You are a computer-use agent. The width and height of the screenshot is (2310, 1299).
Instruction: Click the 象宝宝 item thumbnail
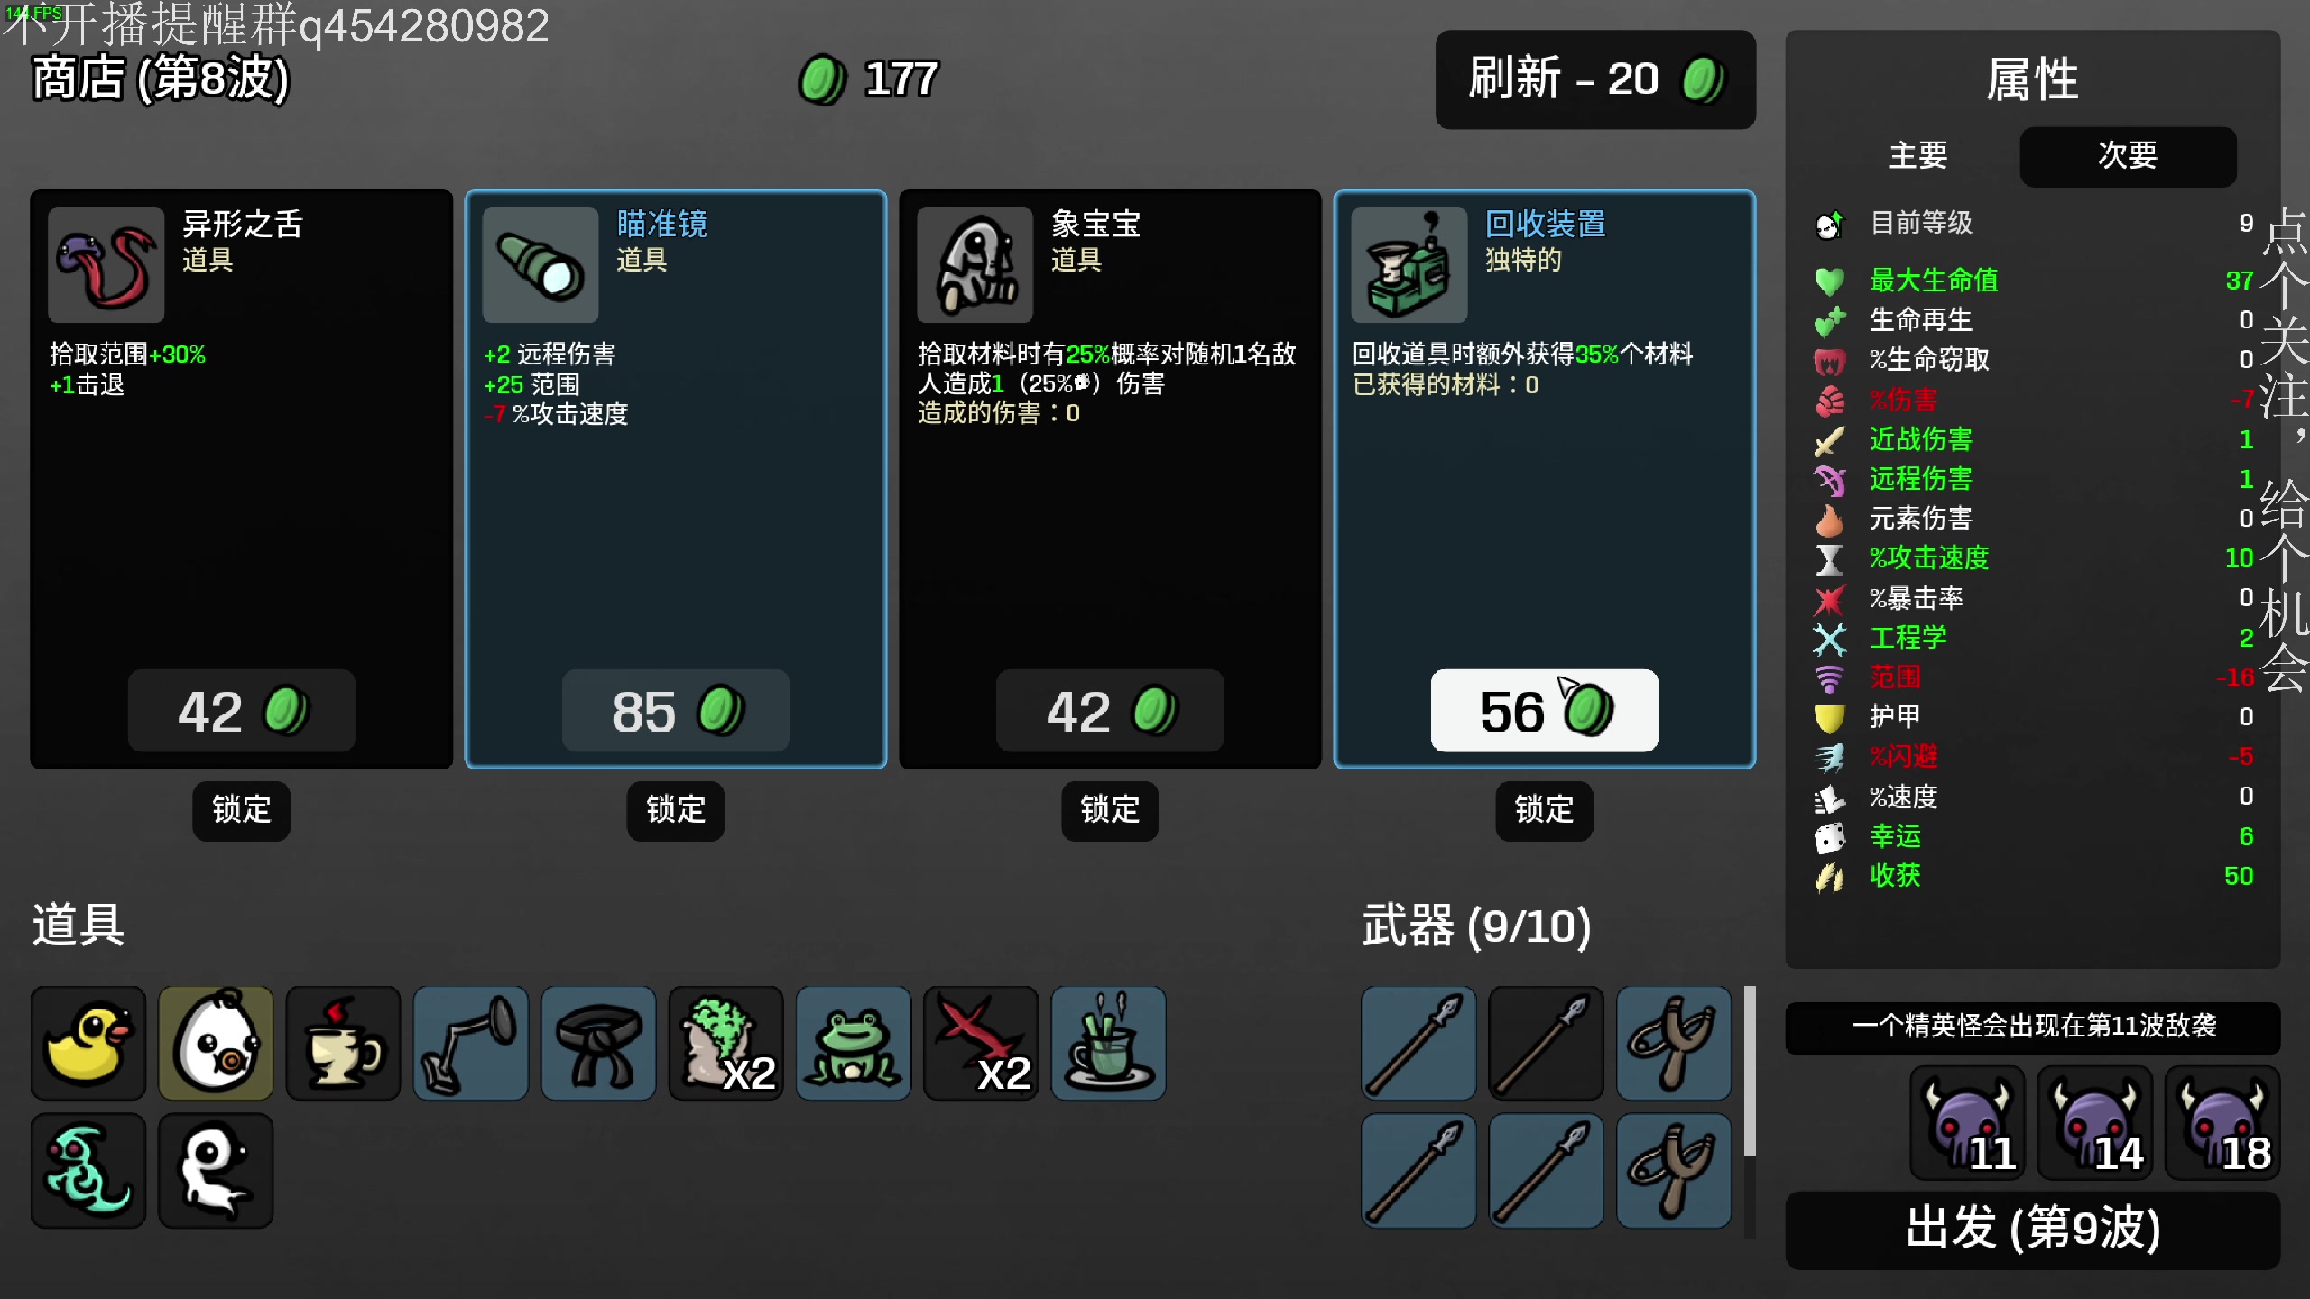pyautogui.click(x=975, y=264)
